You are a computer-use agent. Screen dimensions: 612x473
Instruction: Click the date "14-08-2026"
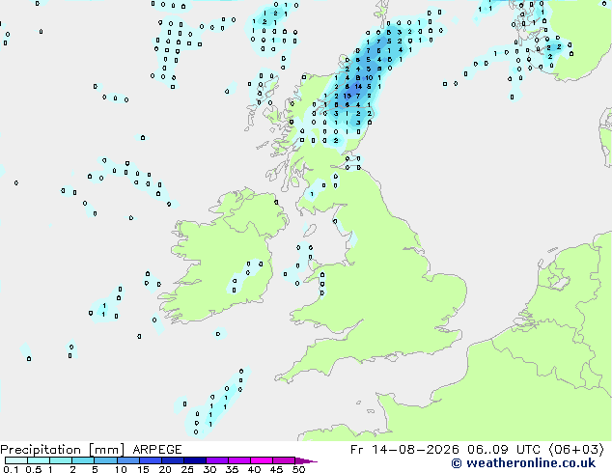point(415,450)
